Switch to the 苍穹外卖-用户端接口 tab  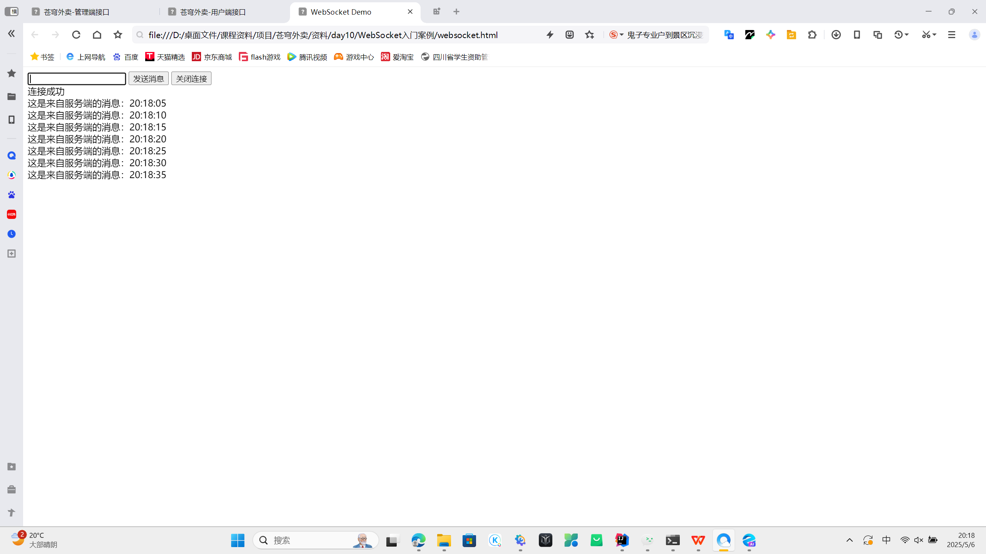(x=213, y=12)
